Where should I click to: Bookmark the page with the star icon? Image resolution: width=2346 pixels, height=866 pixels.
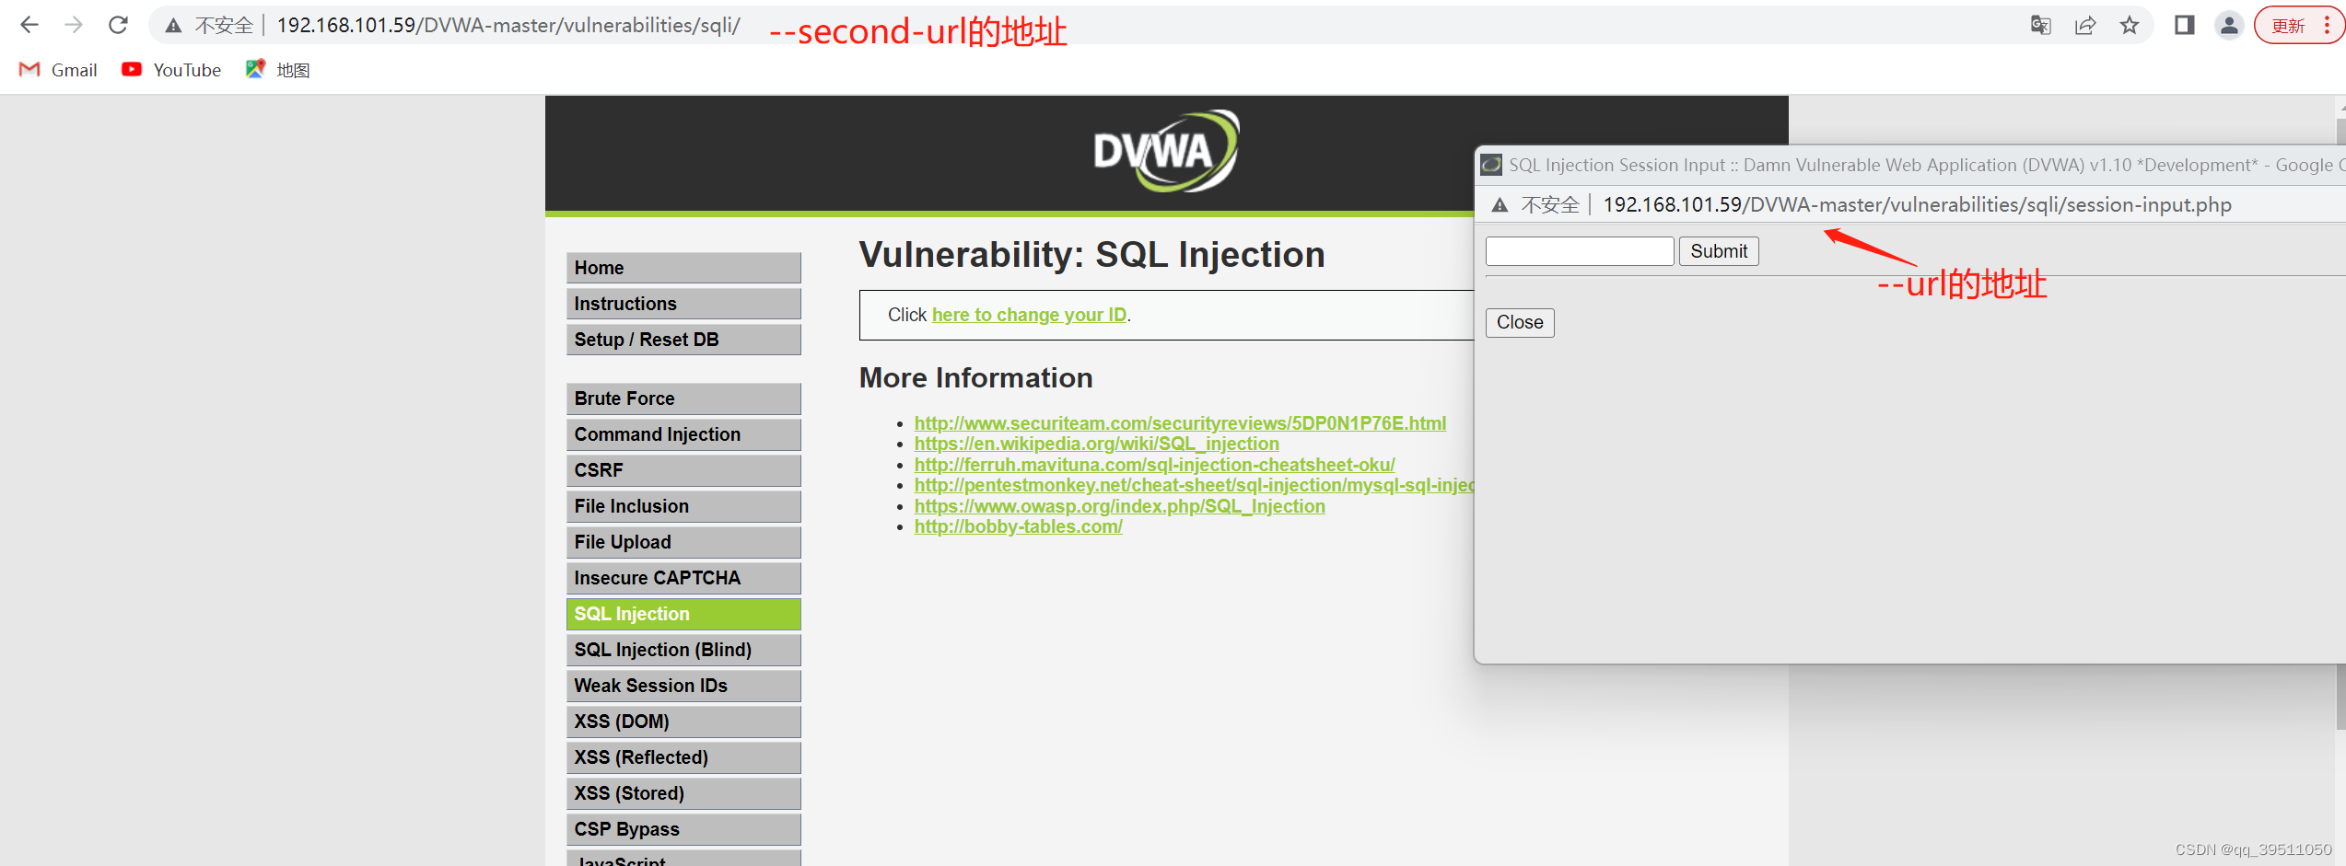coord(2129,25)
